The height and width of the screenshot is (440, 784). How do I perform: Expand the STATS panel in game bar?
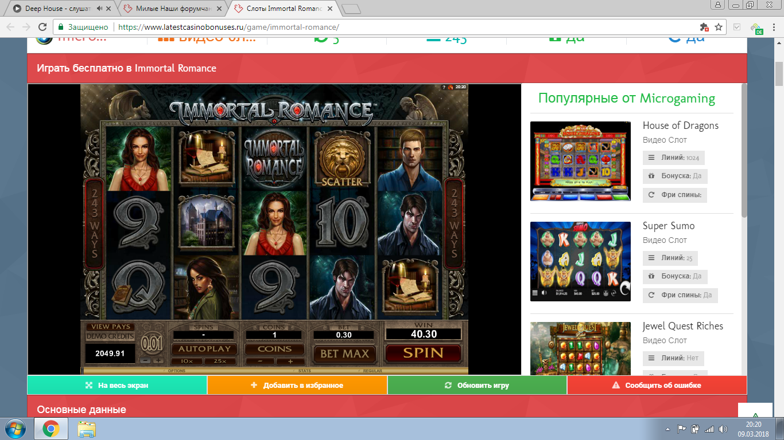pyautogui.click(x=304, y=371)
